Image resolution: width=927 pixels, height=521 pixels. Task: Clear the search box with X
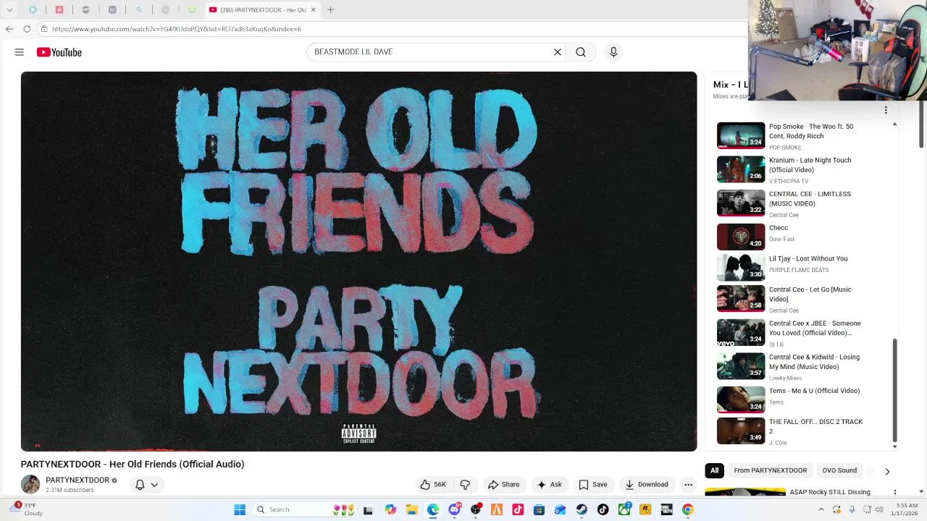(558, 52)
